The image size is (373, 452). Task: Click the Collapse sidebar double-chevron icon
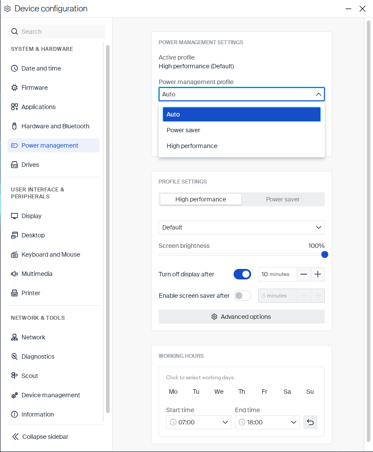click(x=15, y=437)
